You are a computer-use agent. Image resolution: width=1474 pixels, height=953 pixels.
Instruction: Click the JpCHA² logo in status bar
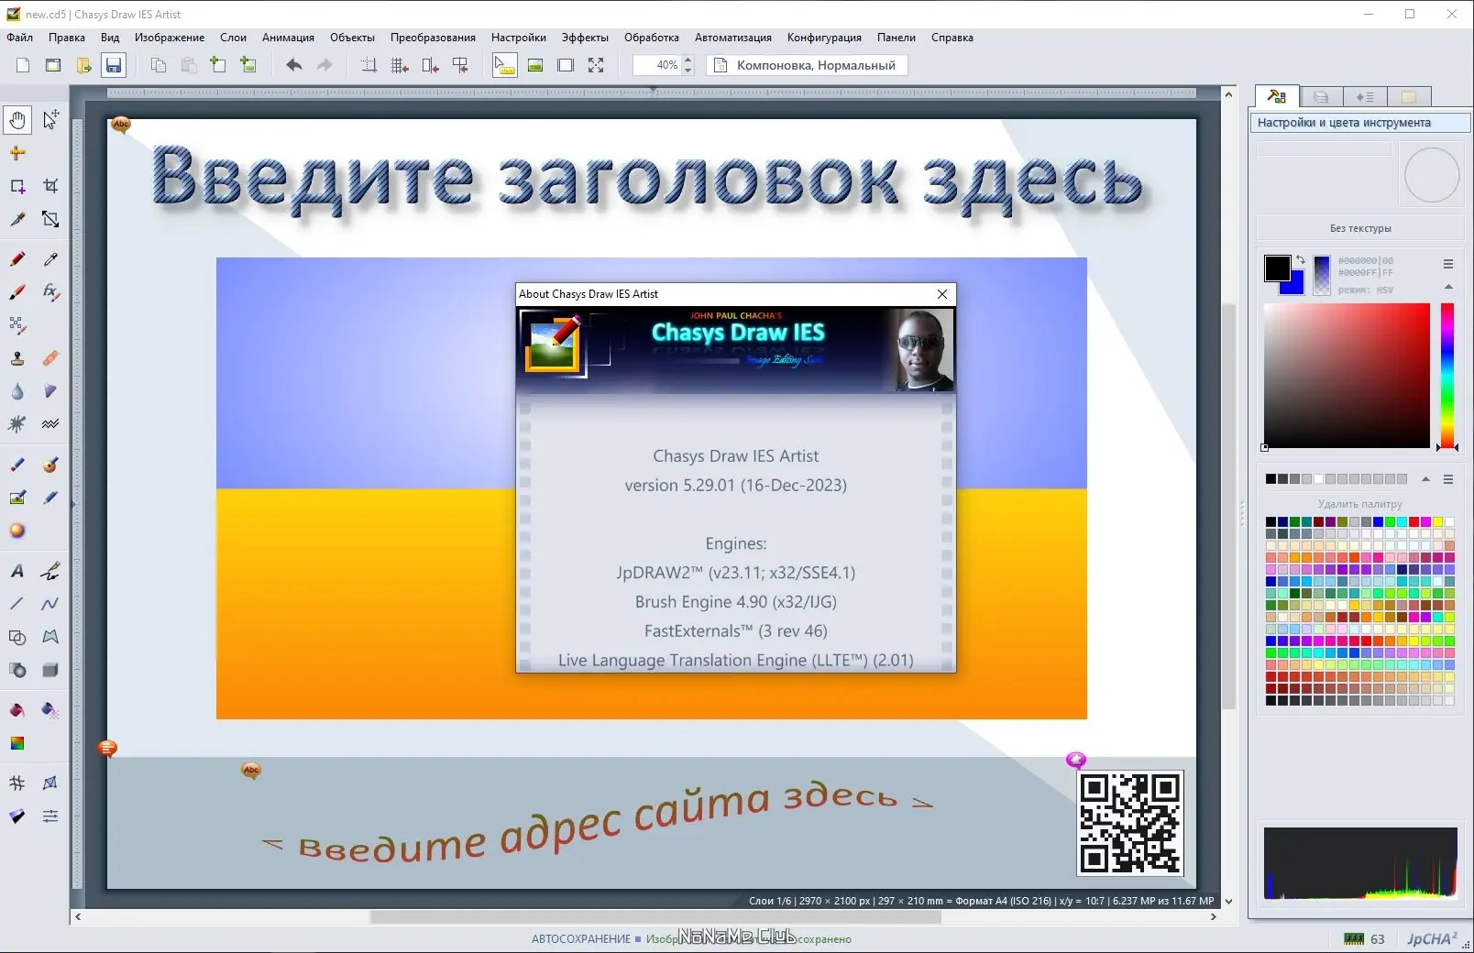[1432, 938]
